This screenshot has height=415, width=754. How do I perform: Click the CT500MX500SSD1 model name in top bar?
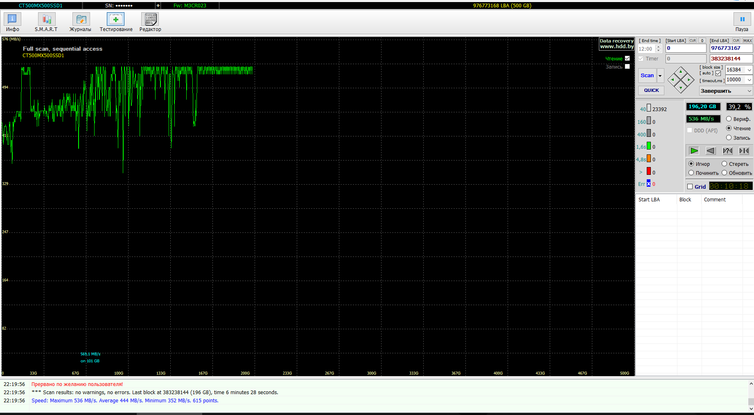(x=41, y=6)
